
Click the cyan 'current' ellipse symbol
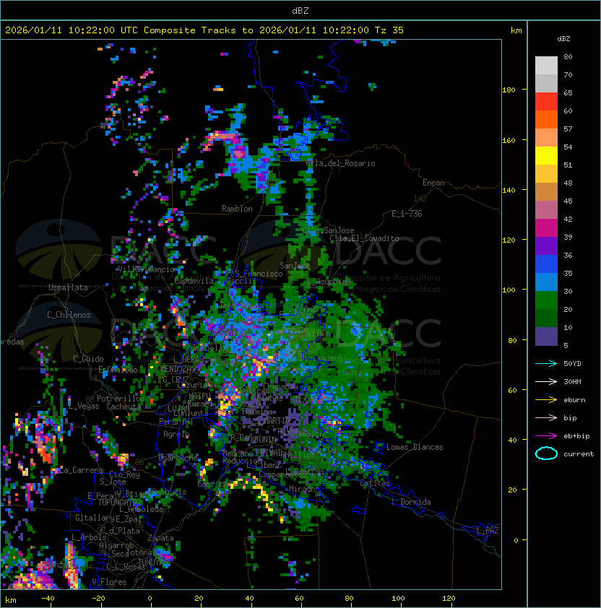[546, 453]
